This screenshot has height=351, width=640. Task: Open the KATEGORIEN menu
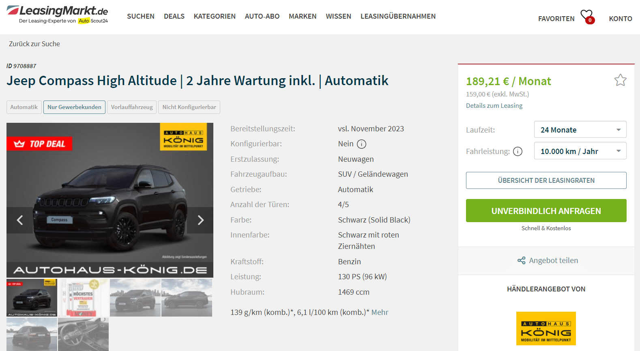[215, 16]
